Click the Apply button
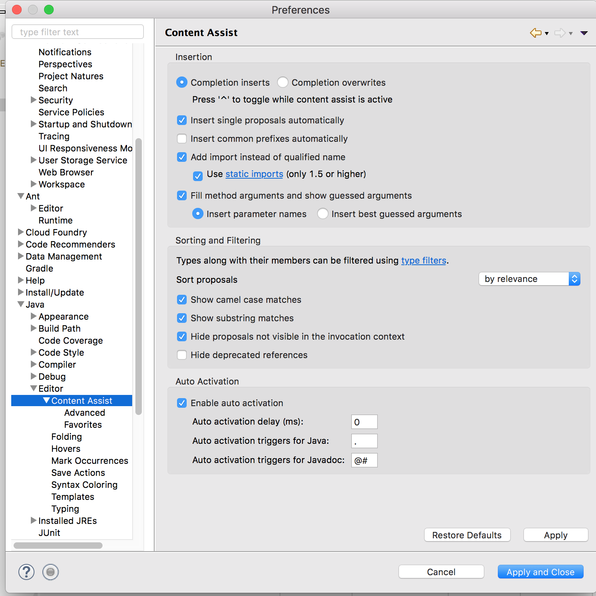The image size is (596, 596). tap(556, 535)
